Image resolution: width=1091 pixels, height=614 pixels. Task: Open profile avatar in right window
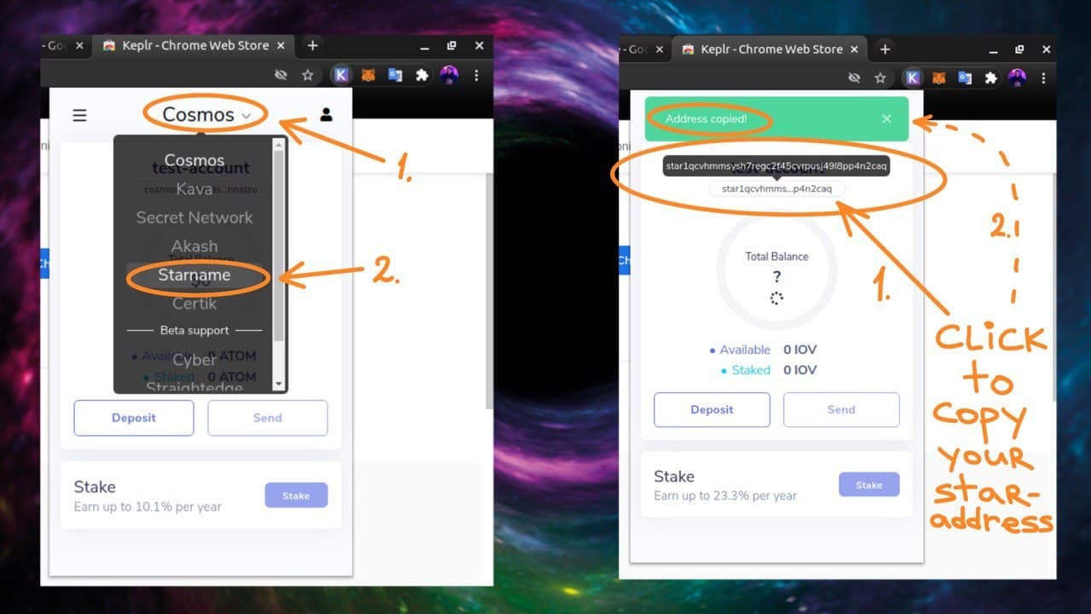1018,78
